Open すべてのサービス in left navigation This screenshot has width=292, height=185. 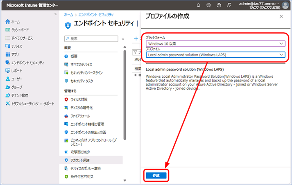click(19, 38)
